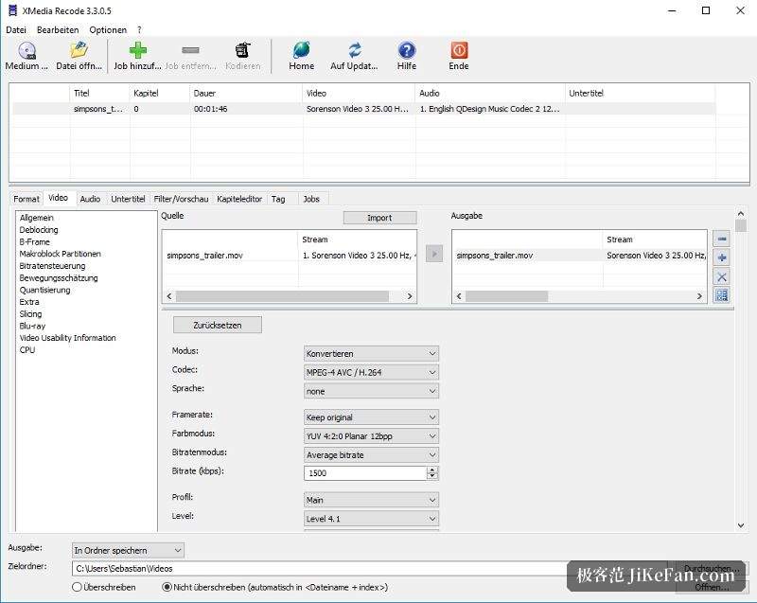This screenshot has width=757, height=603.
Task: Click inside the Bitrate (kbps) field
Action: 365,473
